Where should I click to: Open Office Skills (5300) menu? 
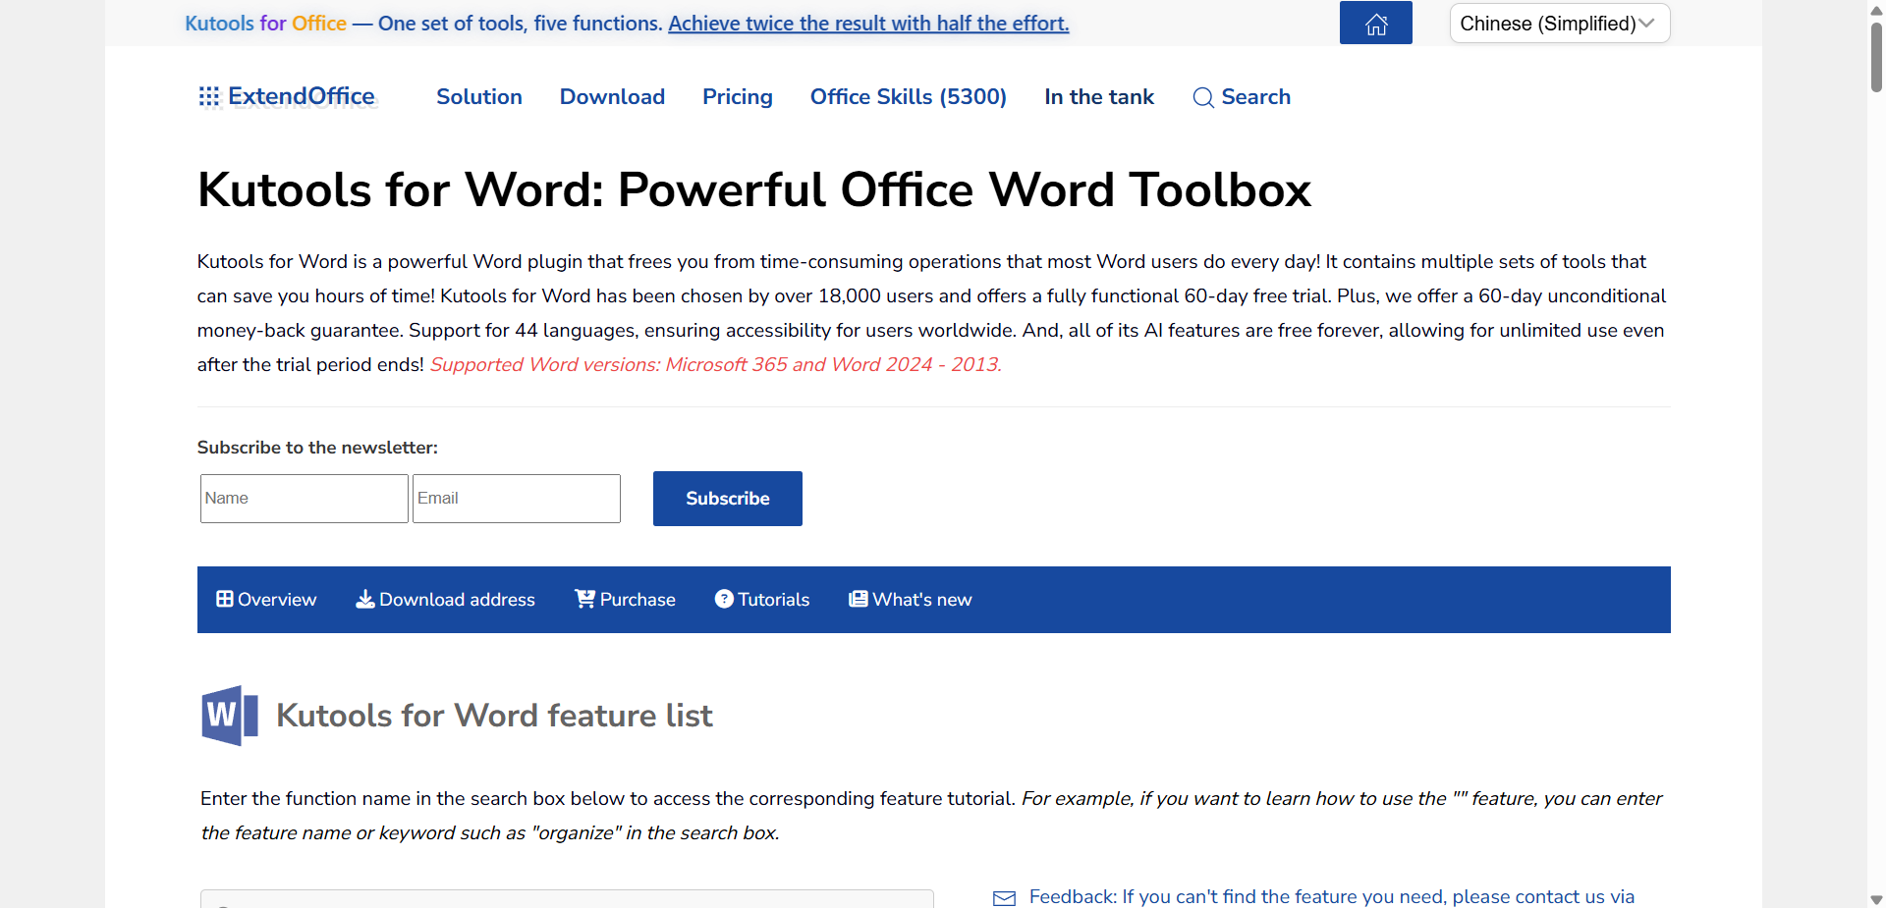[x=908, y=97]
